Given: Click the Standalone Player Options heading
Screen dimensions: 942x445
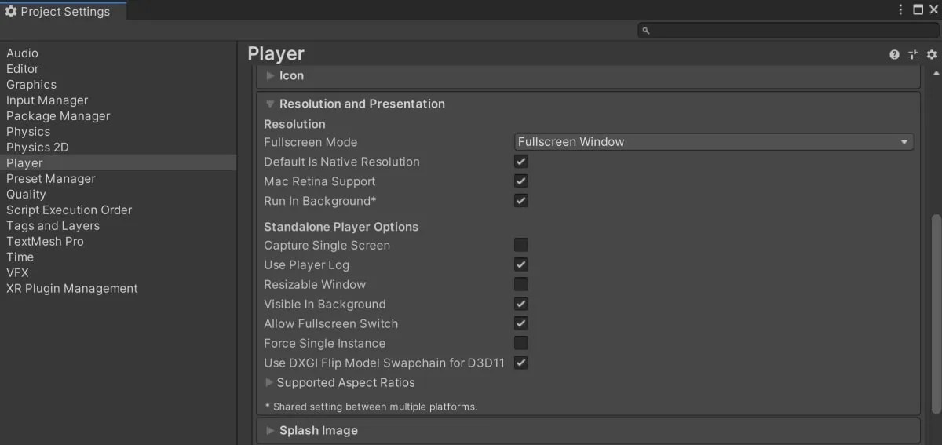Looking at the screenshot, I should pos(341,227).
